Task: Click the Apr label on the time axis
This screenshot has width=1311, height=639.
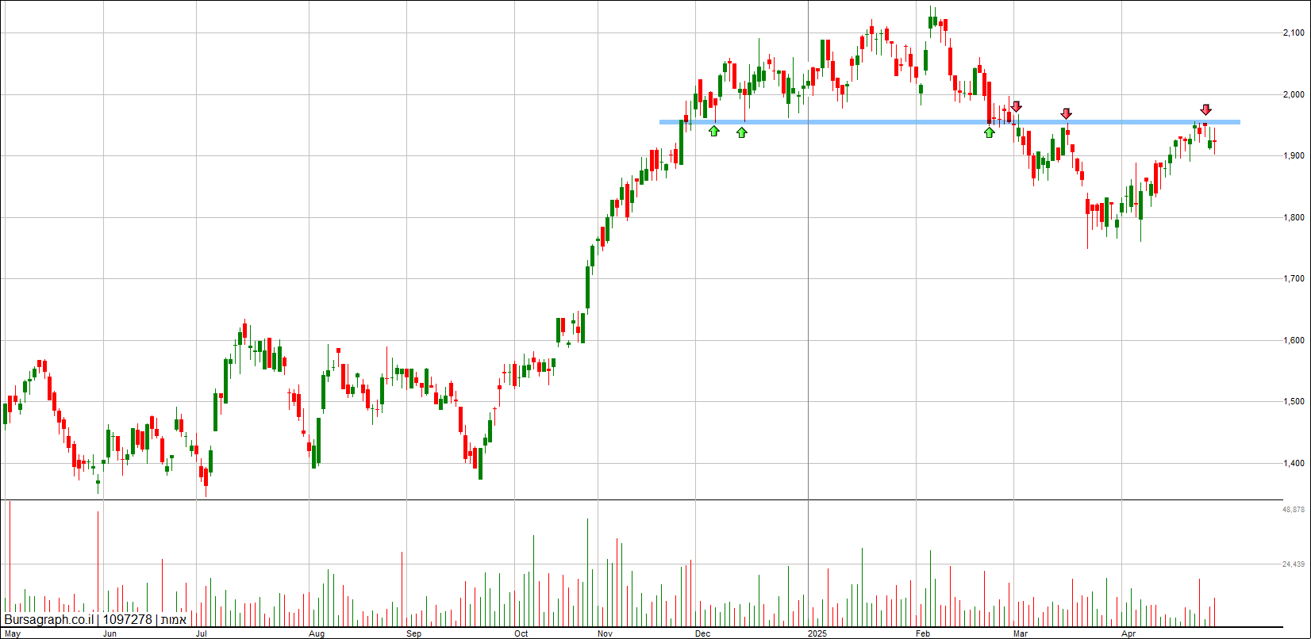Action: [x=1128, y=634]
